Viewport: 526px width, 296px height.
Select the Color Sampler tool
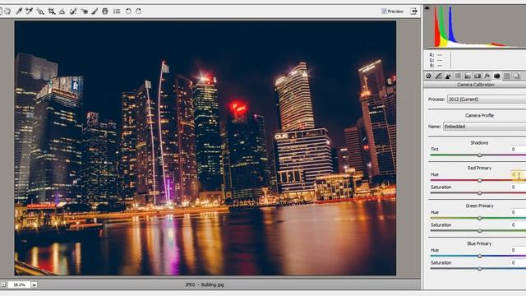[x=30, y=12]
